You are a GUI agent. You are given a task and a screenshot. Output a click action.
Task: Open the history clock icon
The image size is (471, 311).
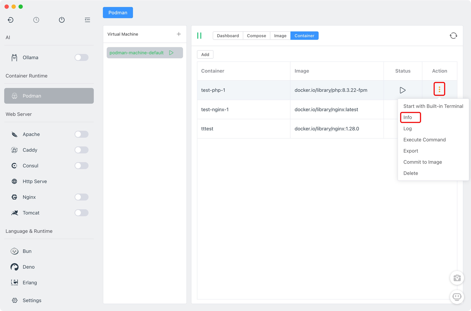pos(36,20)
